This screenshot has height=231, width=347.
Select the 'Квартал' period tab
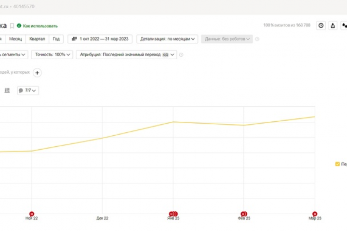(x=37, y=39)
